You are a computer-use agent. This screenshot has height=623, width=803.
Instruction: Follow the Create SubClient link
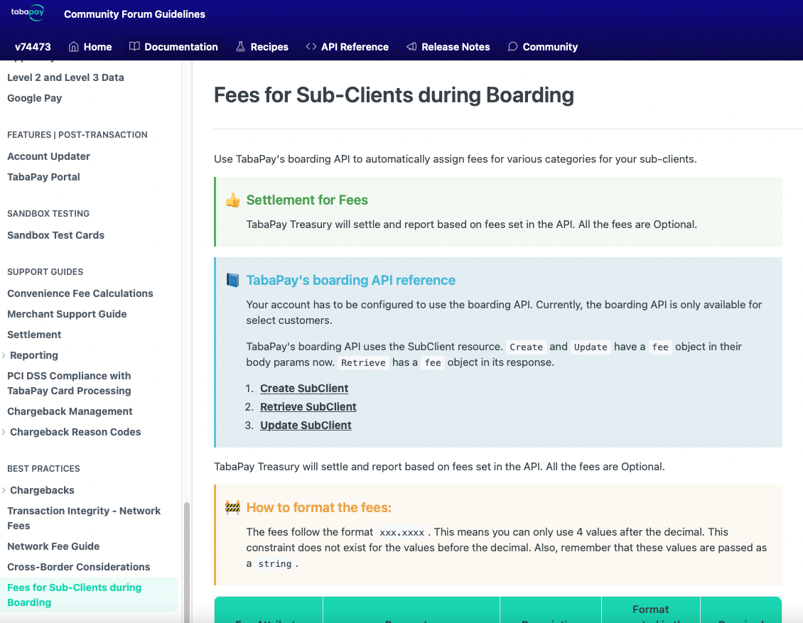point(304,389)
